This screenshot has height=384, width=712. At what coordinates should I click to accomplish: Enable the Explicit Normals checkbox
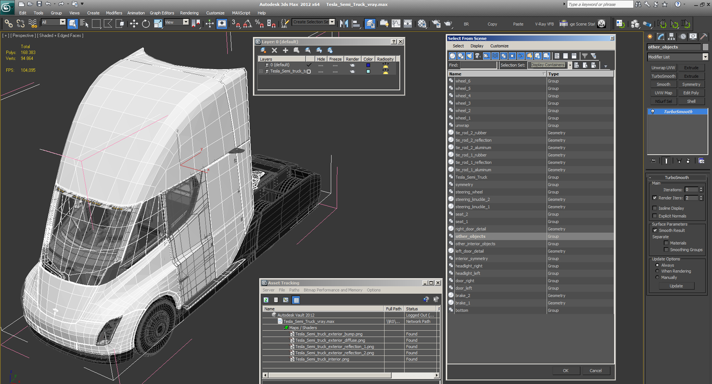click(x=655, y=216)
